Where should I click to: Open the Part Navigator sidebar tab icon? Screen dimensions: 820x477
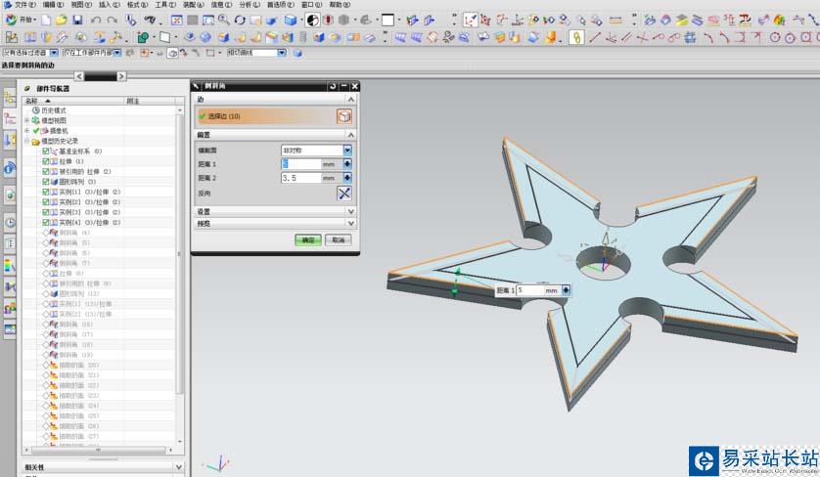click(10, 119)
